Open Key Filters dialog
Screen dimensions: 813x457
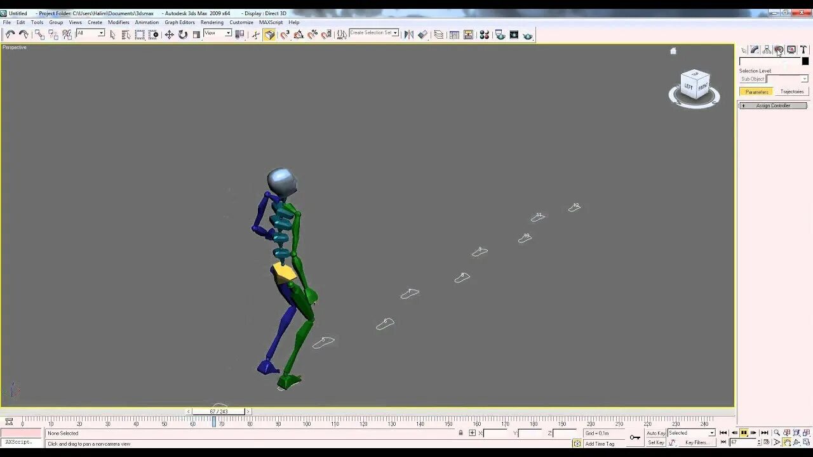coord(697,442)
